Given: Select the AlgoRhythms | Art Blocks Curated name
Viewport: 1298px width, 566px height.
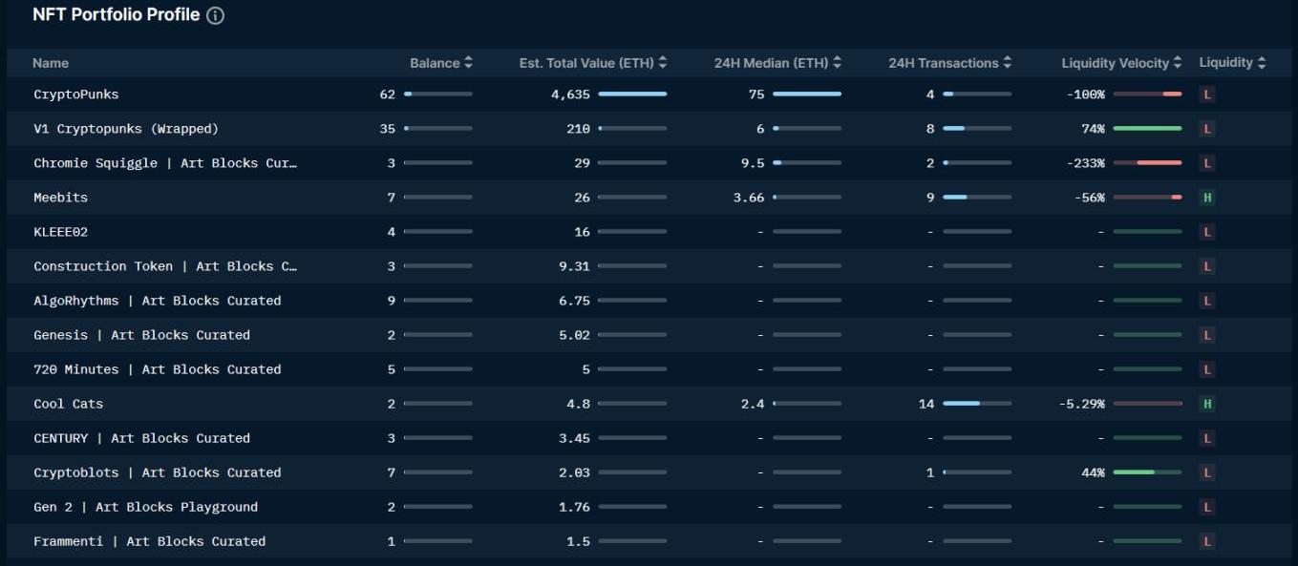Looking at the screenshot, I should tap(158, 301).
